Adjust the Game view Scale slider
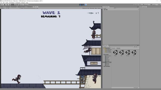This screenshot has height=90, width=161. [30, 8]
